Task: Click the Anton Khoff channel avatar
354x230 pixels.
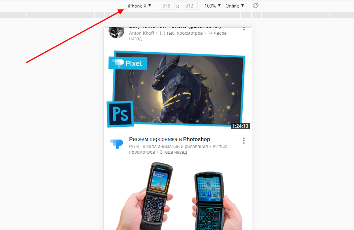Action: [116, 31]
